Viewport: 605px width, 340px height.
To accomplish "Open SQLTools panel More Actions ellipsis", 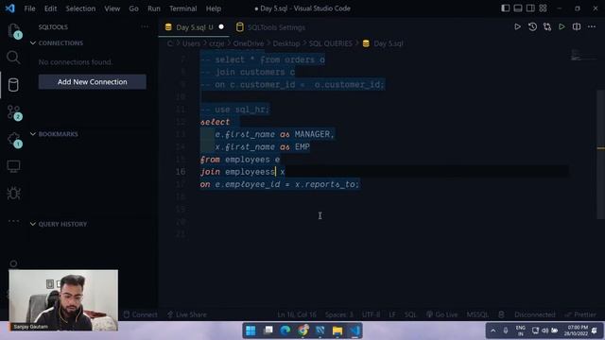I will tap(145, 27).
